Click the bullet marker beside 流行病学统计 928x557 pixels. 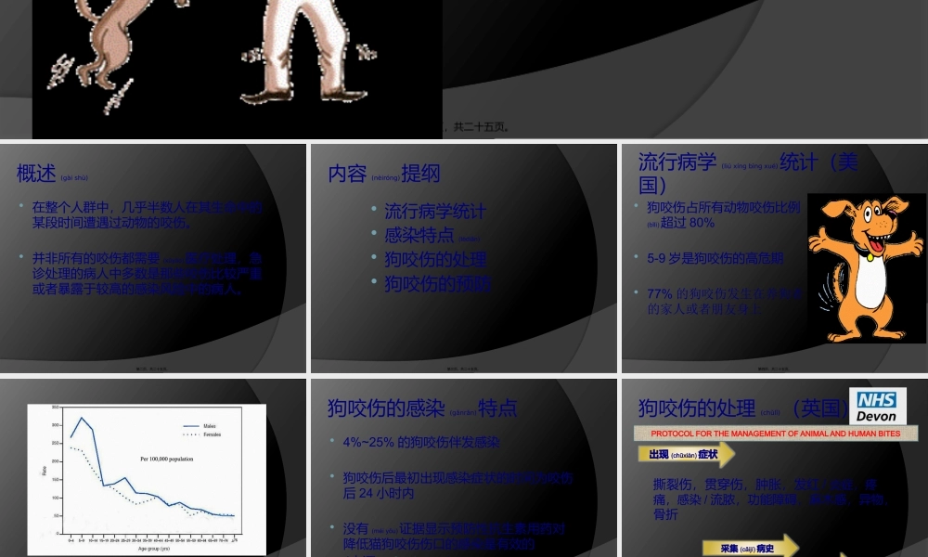375,209
